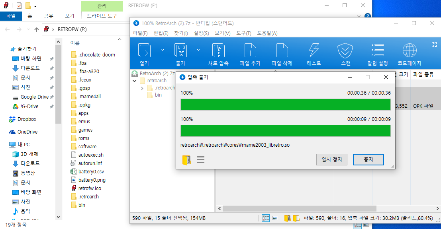Viewport: 441px width, 229px height.
Task: Click details view icon in Bandizip status bar
Action: click(265, 218)
